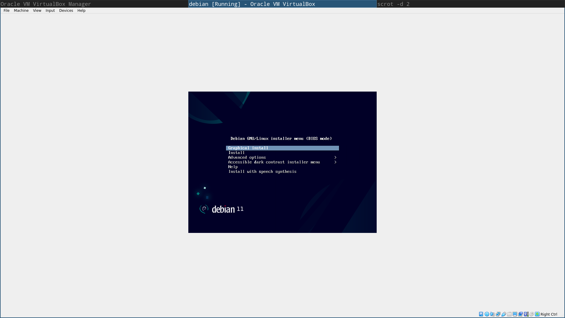Open the display settings status icon
The height and width of the screenshot is (318, 565).
click(515, 314)
